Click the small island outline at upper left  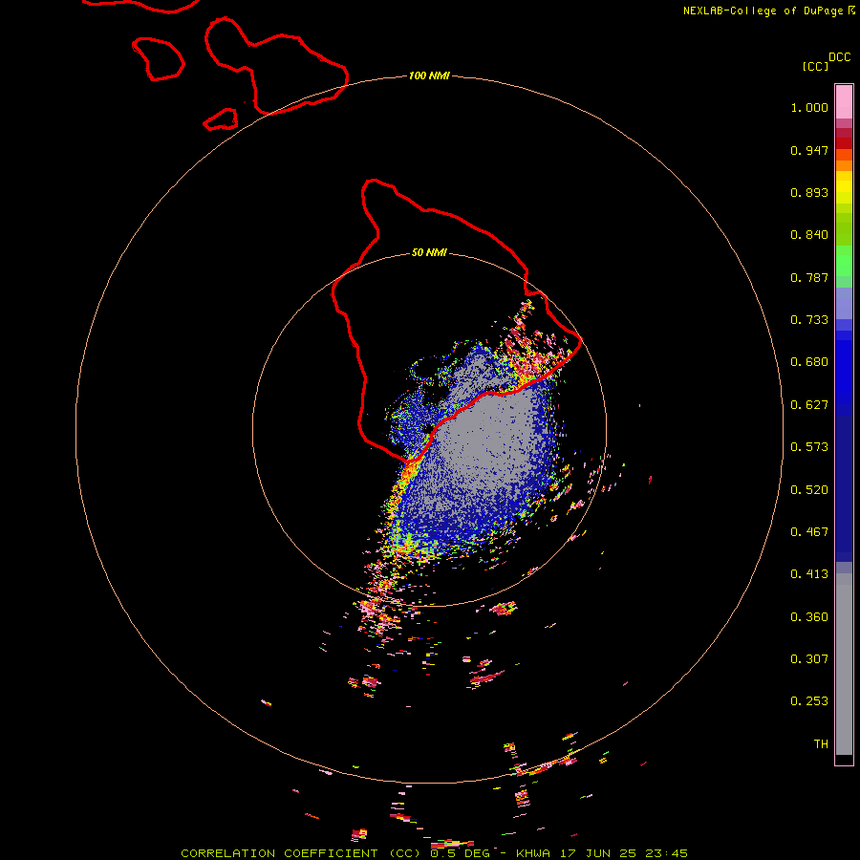pyautogui.click(x=158, y=58)
